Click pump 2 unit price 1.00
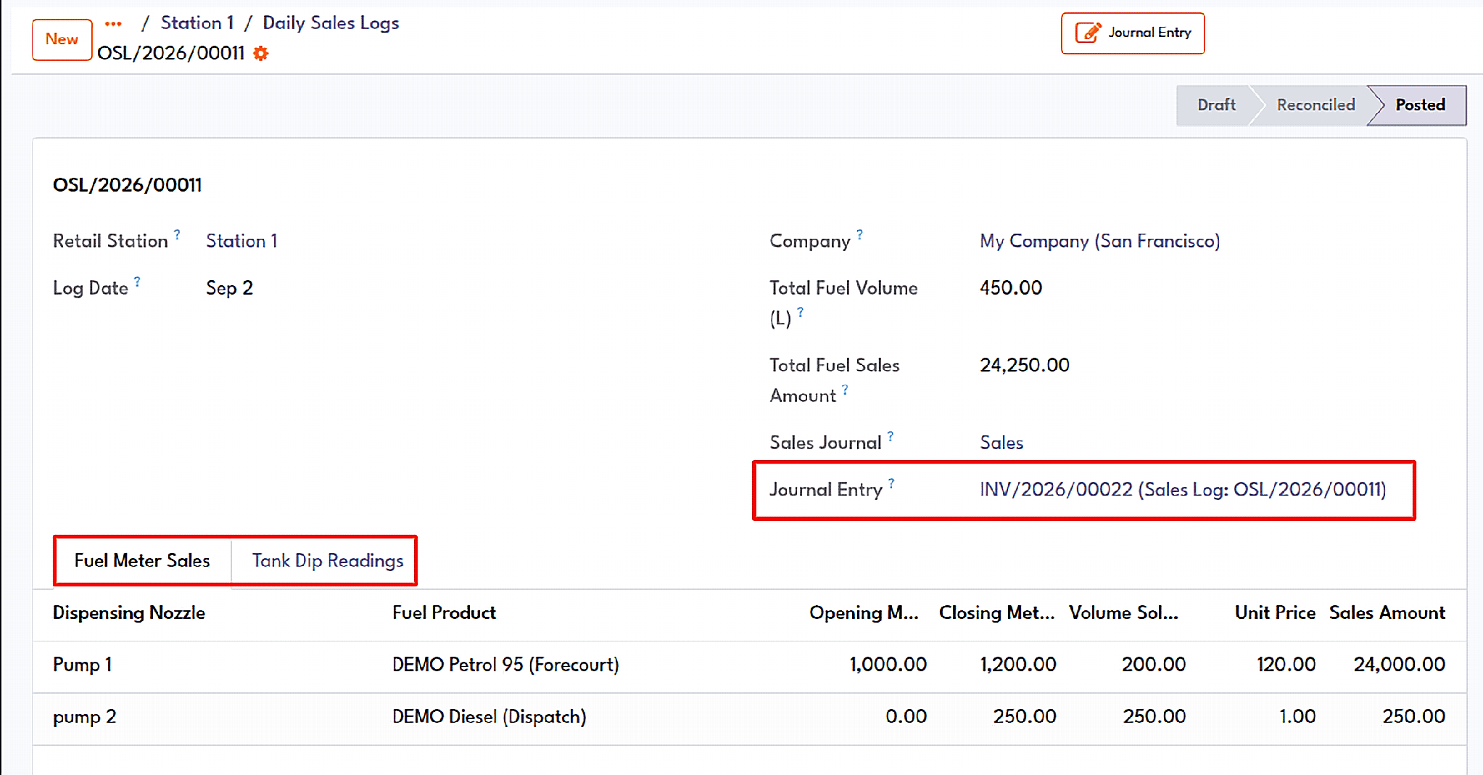 tap(1297, 717)
